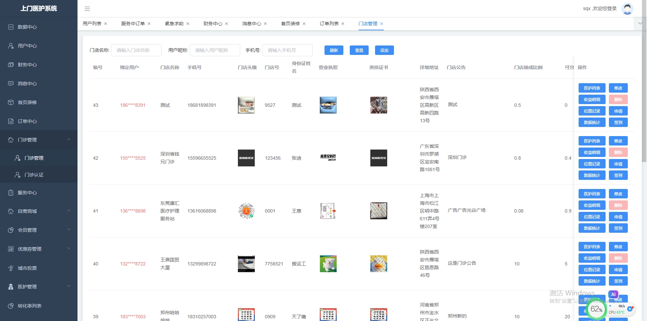Click the 62% performance monitor widget
The width and height of the screenshot is (647, 321).
coord(596,309)
